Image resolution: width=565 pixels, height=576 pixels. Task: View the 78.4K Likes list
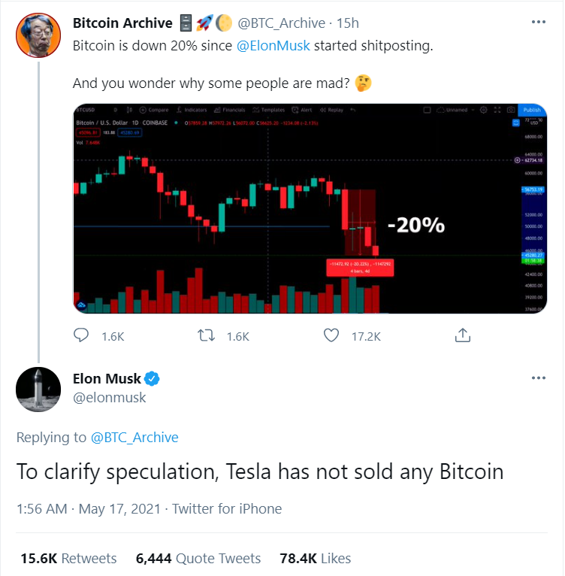(x=316, y=558)
